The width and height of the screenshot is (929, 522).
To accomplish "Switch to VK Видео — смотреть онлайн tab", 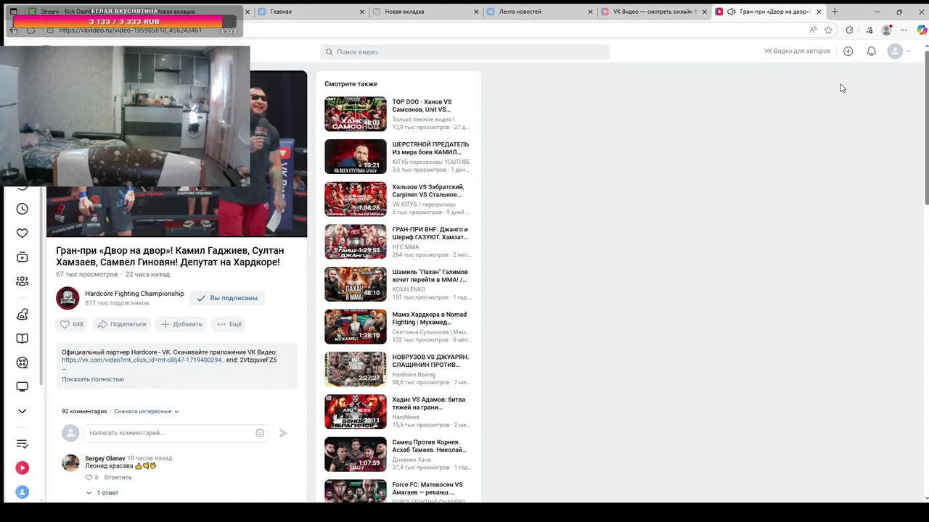I will 654,12.
